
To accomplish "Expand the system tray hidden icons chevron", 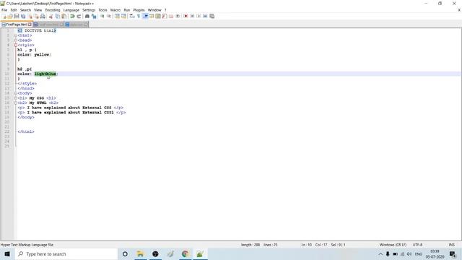I will 380,253.
